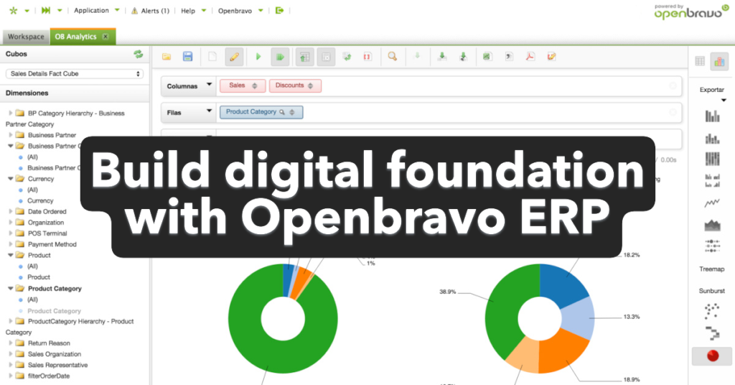Select the stacked bar chart type
Screen dimensions: 735x385
pos(712,139)
